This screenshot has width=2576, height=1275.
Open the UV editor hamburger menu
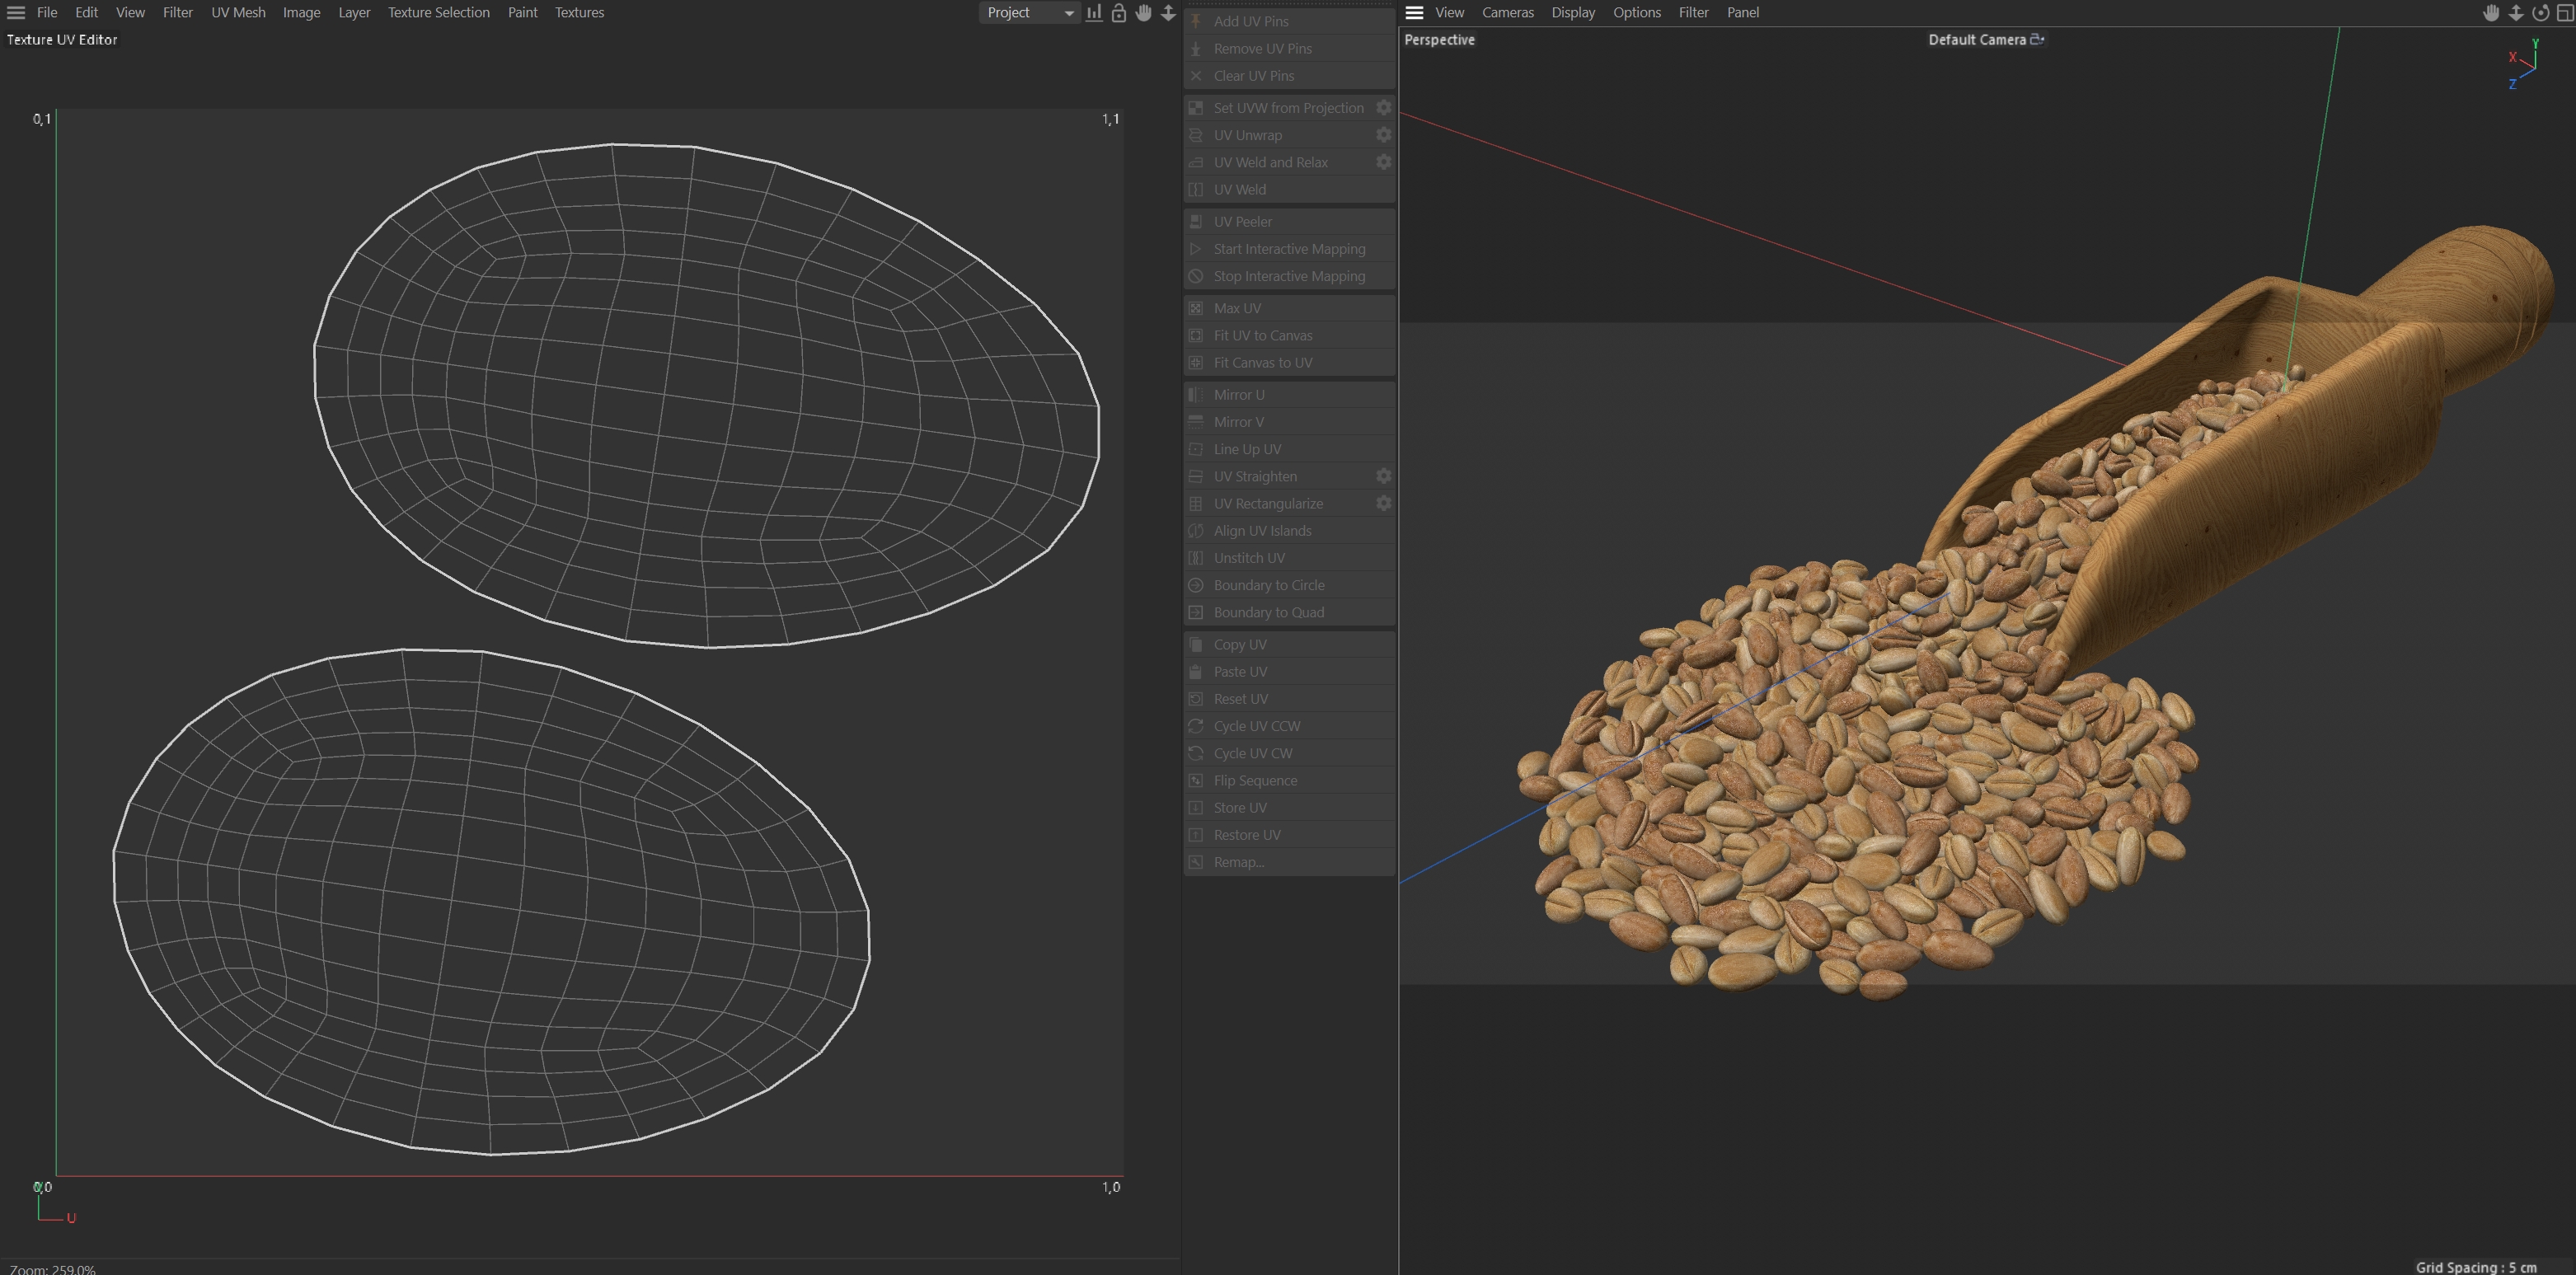click(16, 13)
